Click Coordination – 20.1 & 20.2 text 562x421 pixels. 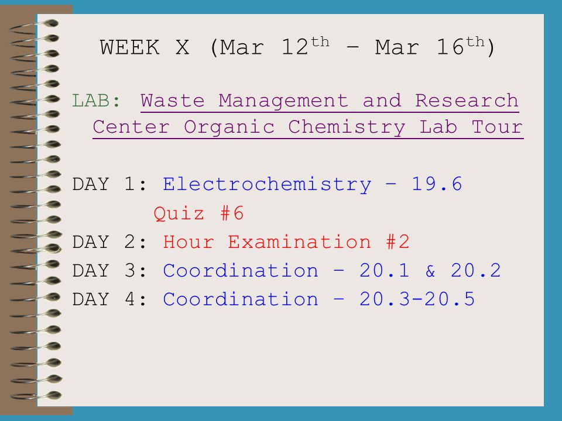[332, 271]
